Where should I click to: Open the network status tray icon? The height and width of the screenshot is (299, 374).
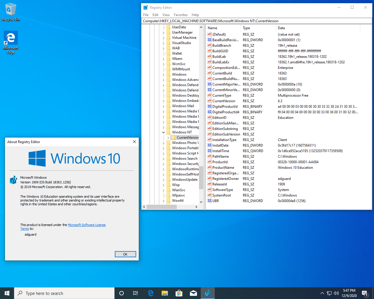pos(329,293)
